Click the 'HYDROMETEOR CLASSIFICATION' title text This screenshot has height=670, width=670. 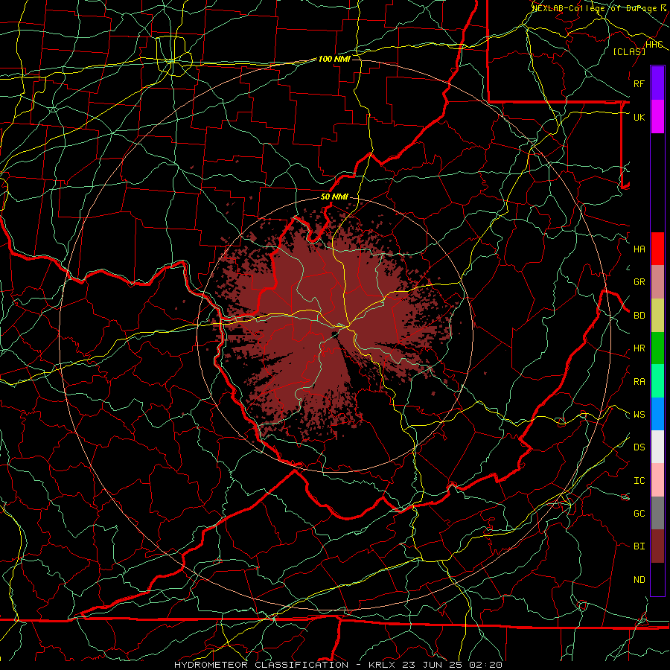click(261, 665)
